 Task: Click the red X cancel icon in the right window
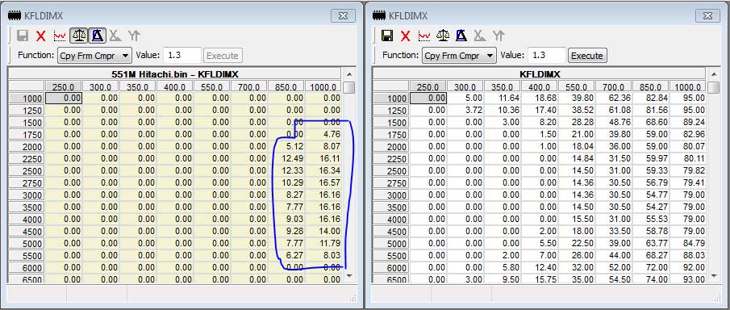406,36
